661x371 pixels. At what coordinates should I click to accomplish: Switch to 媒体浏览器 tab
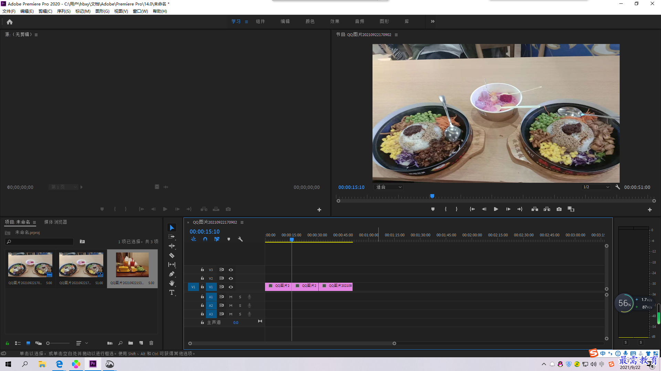(55, 222)
